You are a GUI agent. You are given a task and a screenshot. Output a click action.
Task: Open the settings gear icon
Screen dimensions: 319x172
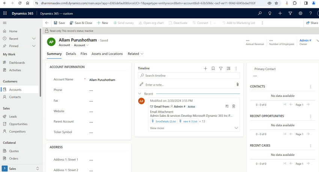tap(301, 13)
